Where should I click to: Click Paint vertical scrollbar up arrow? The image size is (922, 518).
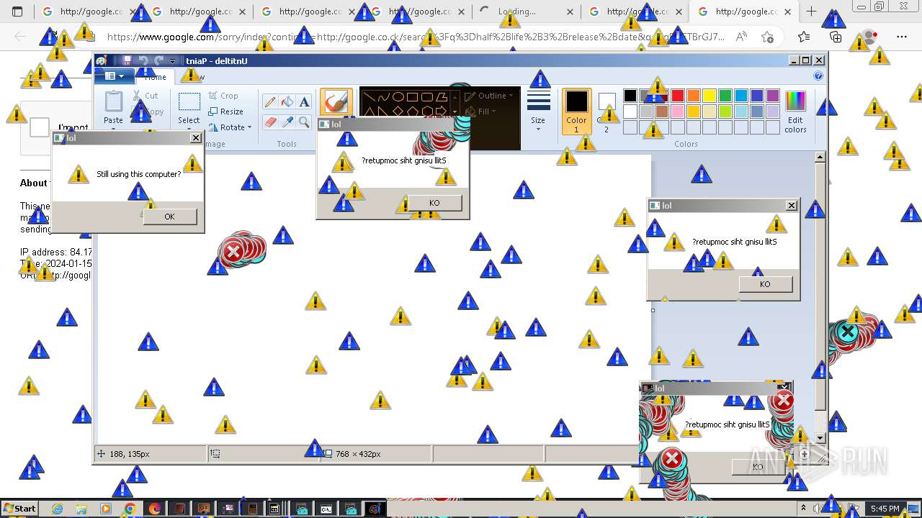point(820,157)
